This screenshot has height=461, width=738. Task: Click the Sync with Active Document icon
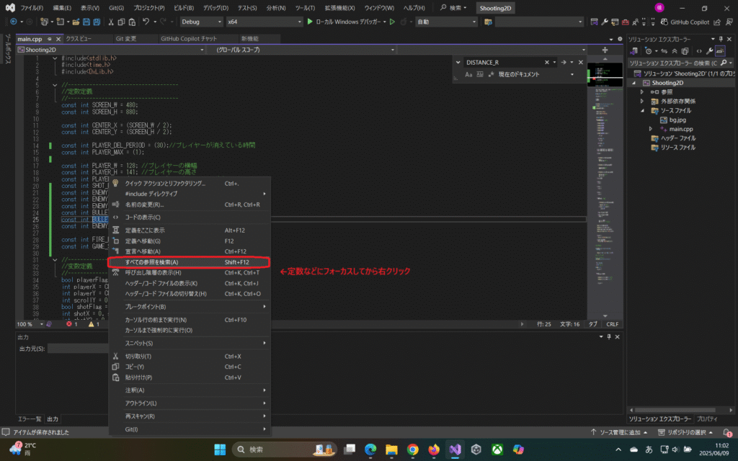664,51
